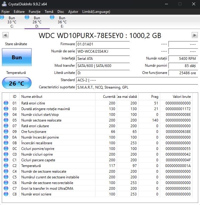The image size is (200, 205).
Task: Click the Interfață field Serial ATA
Action: tap(103, 59)
